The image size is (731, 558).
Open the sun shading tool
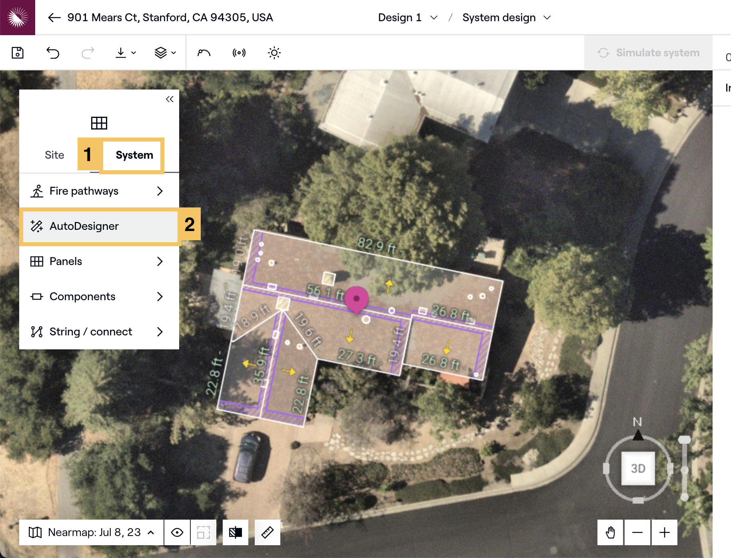[x=274, y=53]
